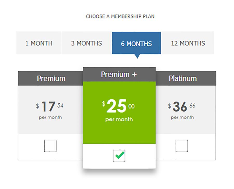Viewport: 234px width, 189px height.
Task: Select the $36.66 per month price
Action: coord(182,106)
